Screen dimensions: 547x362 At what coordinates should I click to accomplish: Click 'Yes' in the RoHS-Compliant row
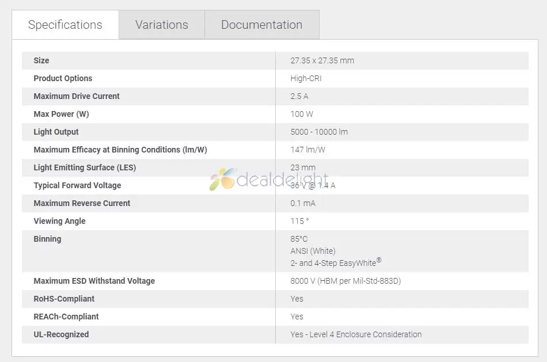[x=297, y=299]
